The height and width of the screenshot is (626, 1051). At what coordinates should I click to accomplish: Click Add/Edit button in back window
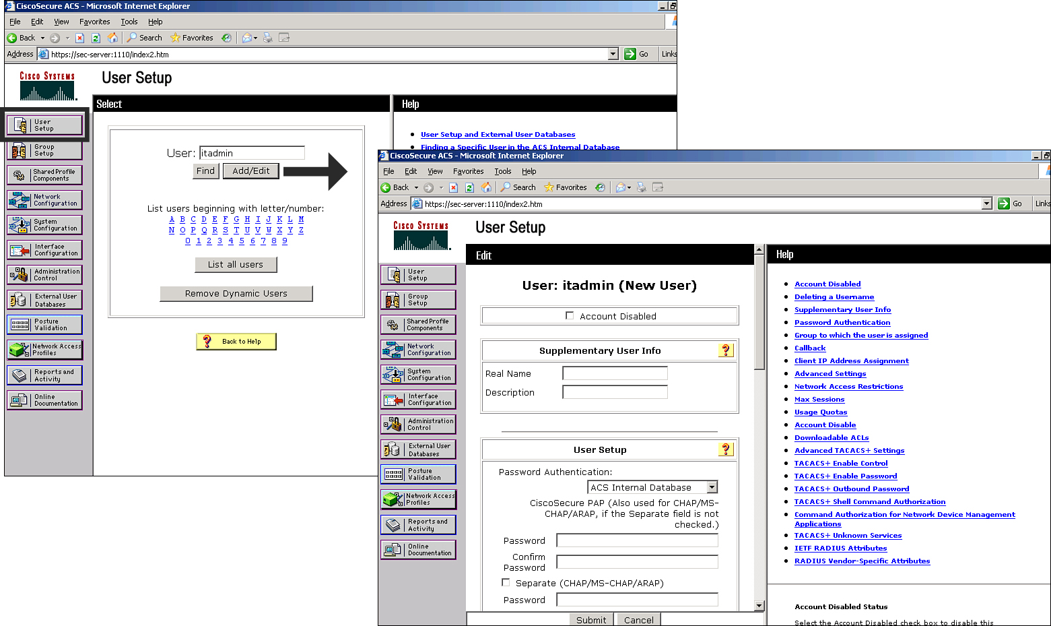pyautogui.click(x=251, y=170)
